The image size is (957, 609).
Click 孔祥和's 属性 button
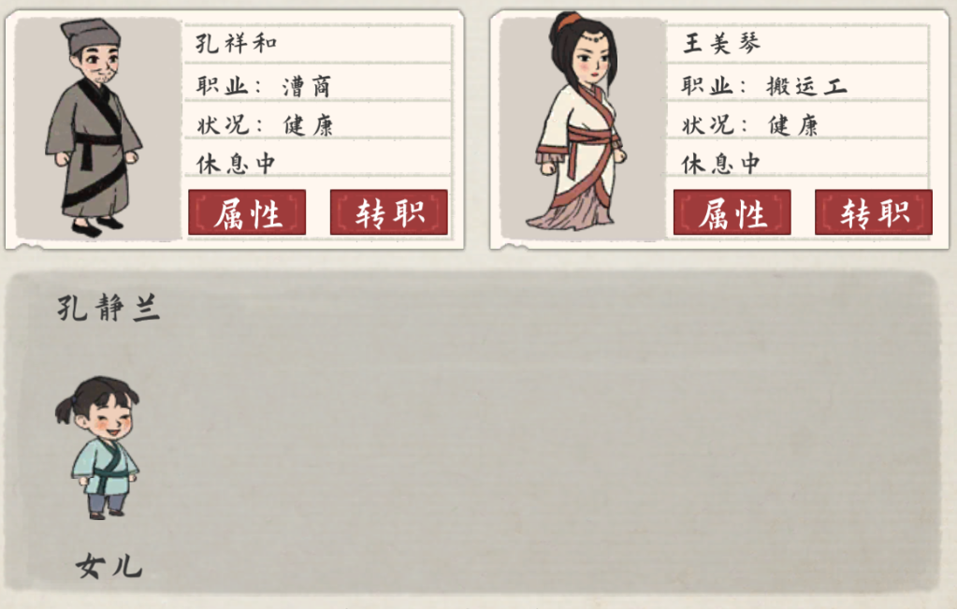247,212
